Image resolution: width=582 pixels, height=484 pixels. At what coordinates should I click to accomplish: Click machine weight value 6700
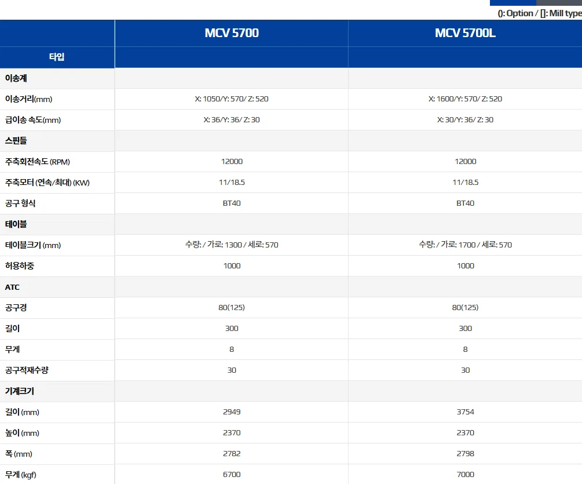click(232, 474)
